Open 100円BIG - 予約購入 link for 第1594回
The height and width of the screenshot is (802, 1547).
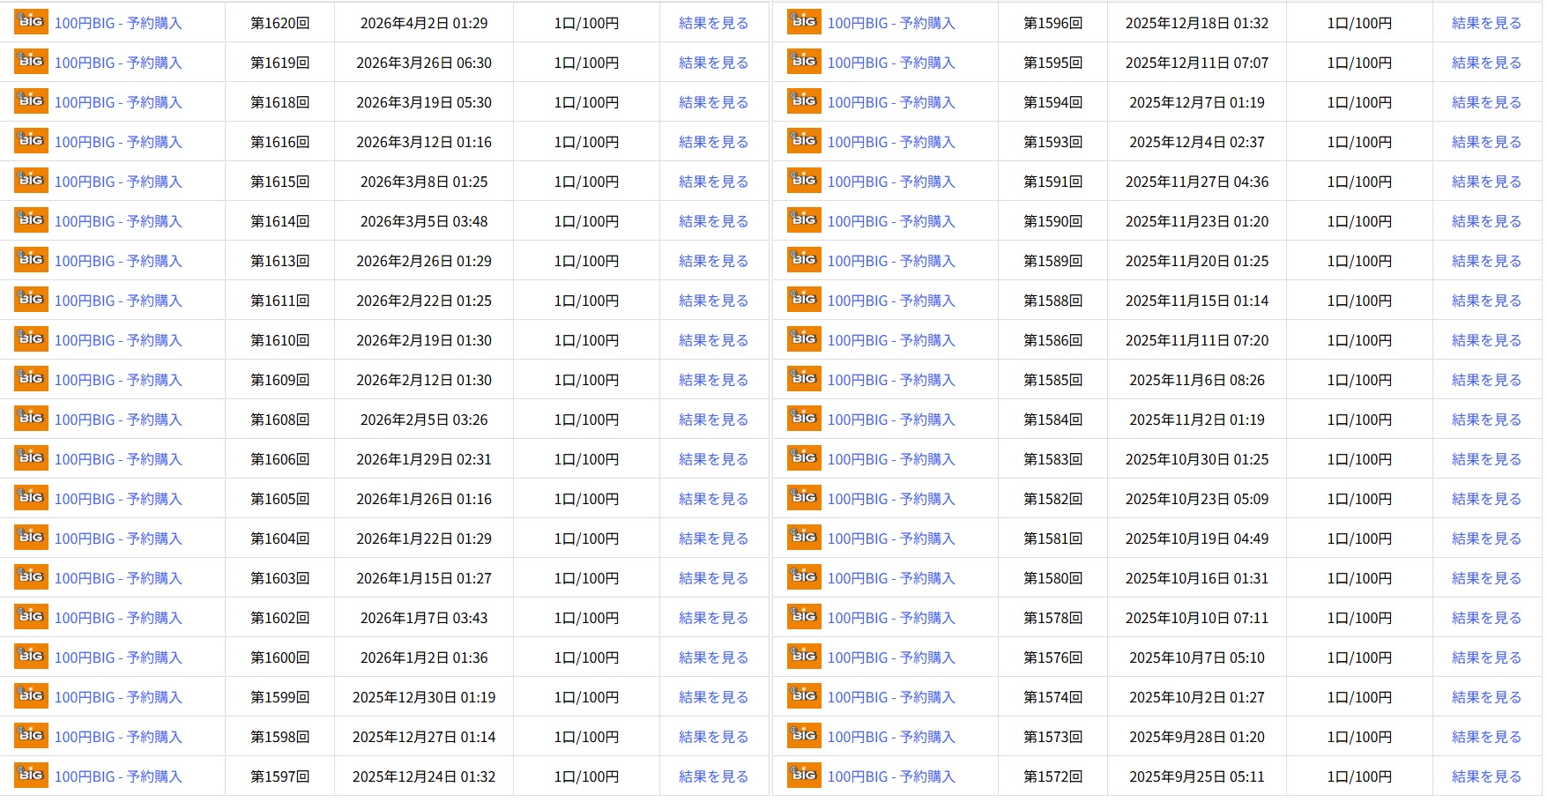click(891, 102)
